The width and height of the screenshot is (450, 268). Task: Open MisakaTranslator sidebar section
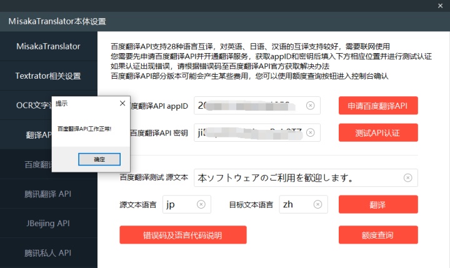[49, 46]
